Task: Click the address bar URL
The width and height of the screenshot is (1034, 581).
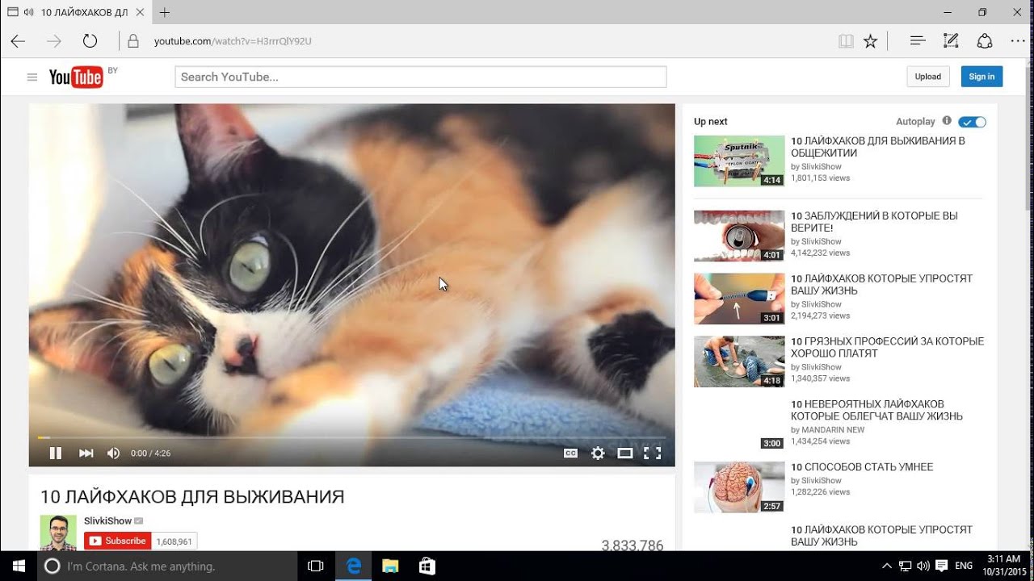Action: click(x=233, y=41)
